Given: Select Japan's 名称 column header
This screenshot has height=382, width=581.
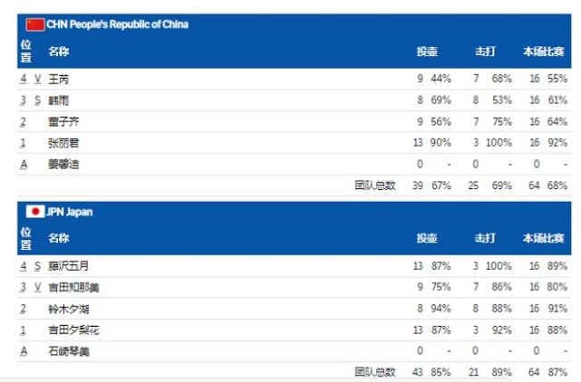Looking at the screenshot, I should (59, 238).
